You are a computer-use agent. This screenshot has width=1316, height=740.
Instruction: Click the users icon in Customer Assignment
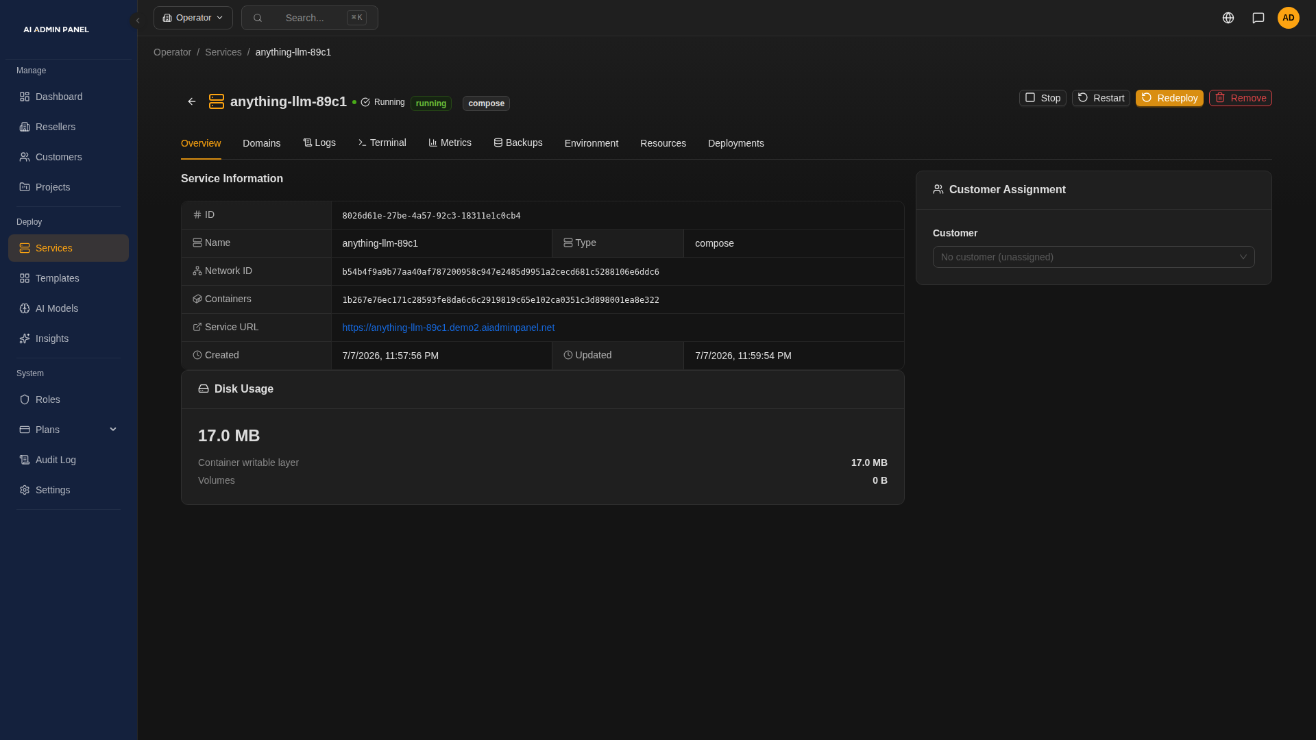click(x=938, y=189)
